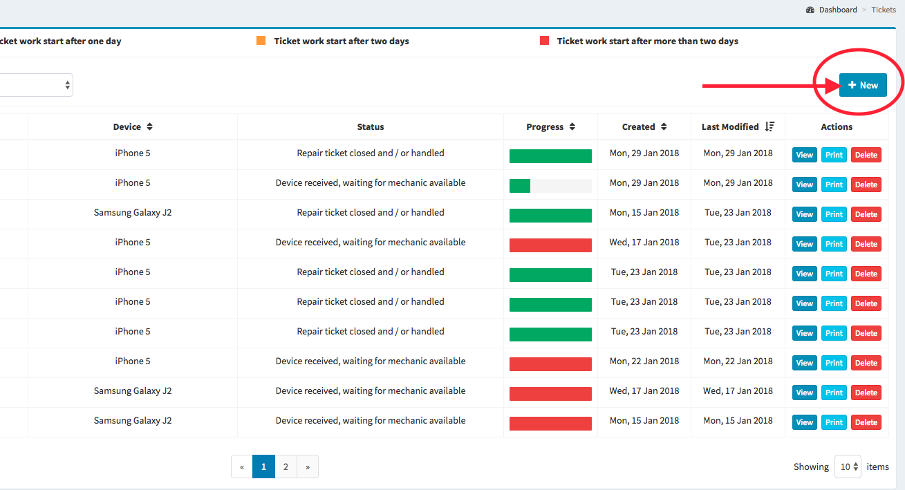The image size is (905, 490).
Task: Open the items-per-page selector showing 10
Action: (x=848, y=467)
